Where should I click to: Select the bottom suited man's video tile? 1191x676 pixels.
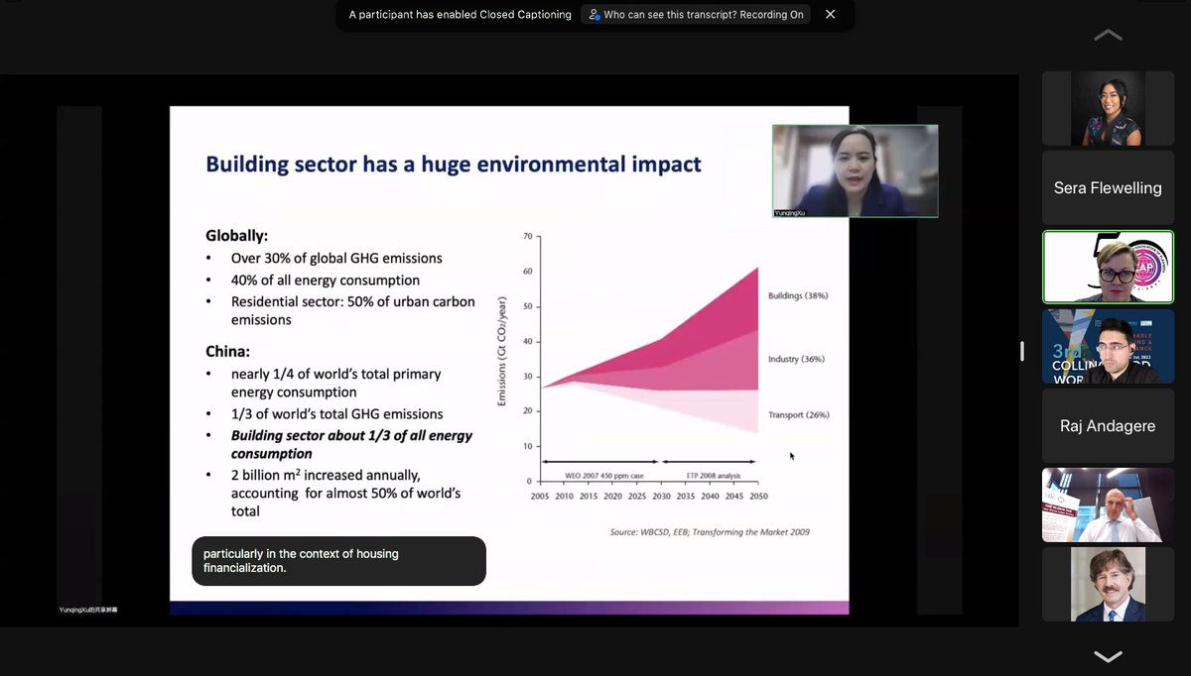1108,585
